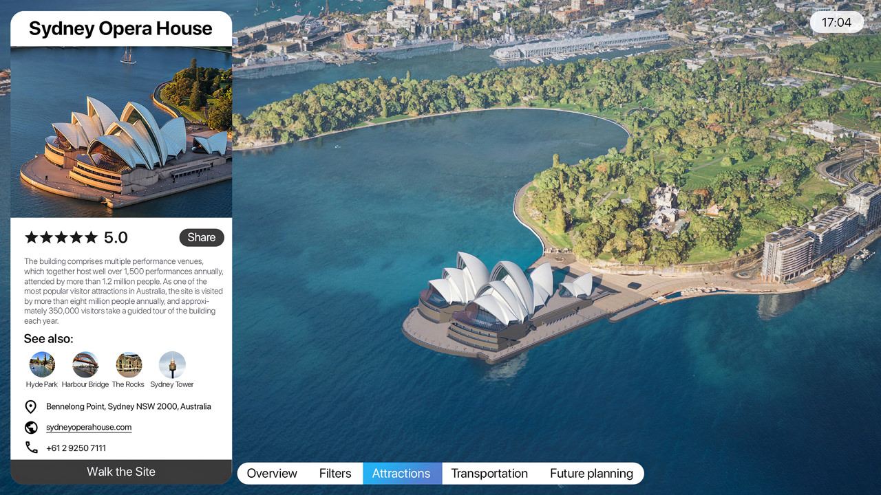The width and height of the screenshot is (881, 495).
Task: Click the 5.0 rating value
Action: (x=116, y=237)
